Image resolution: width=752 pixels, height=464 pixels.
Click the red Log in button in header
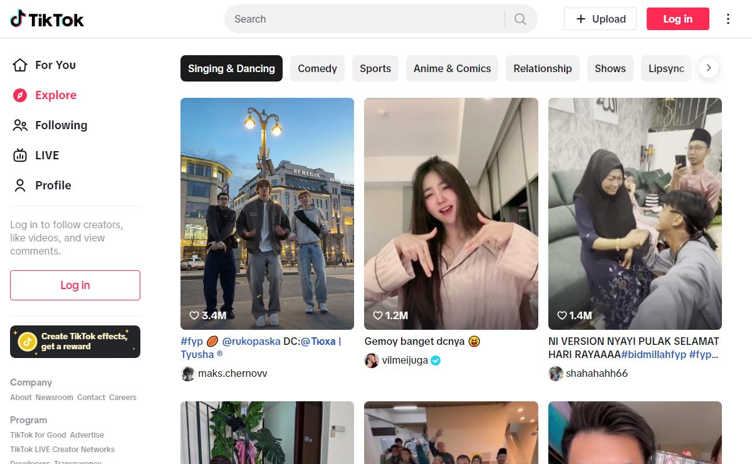(x=678, y=19)
